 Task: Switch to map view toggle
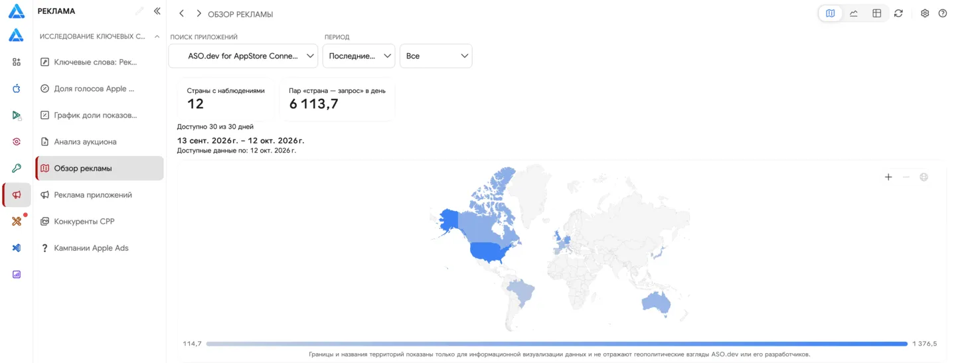click(831, 13)
